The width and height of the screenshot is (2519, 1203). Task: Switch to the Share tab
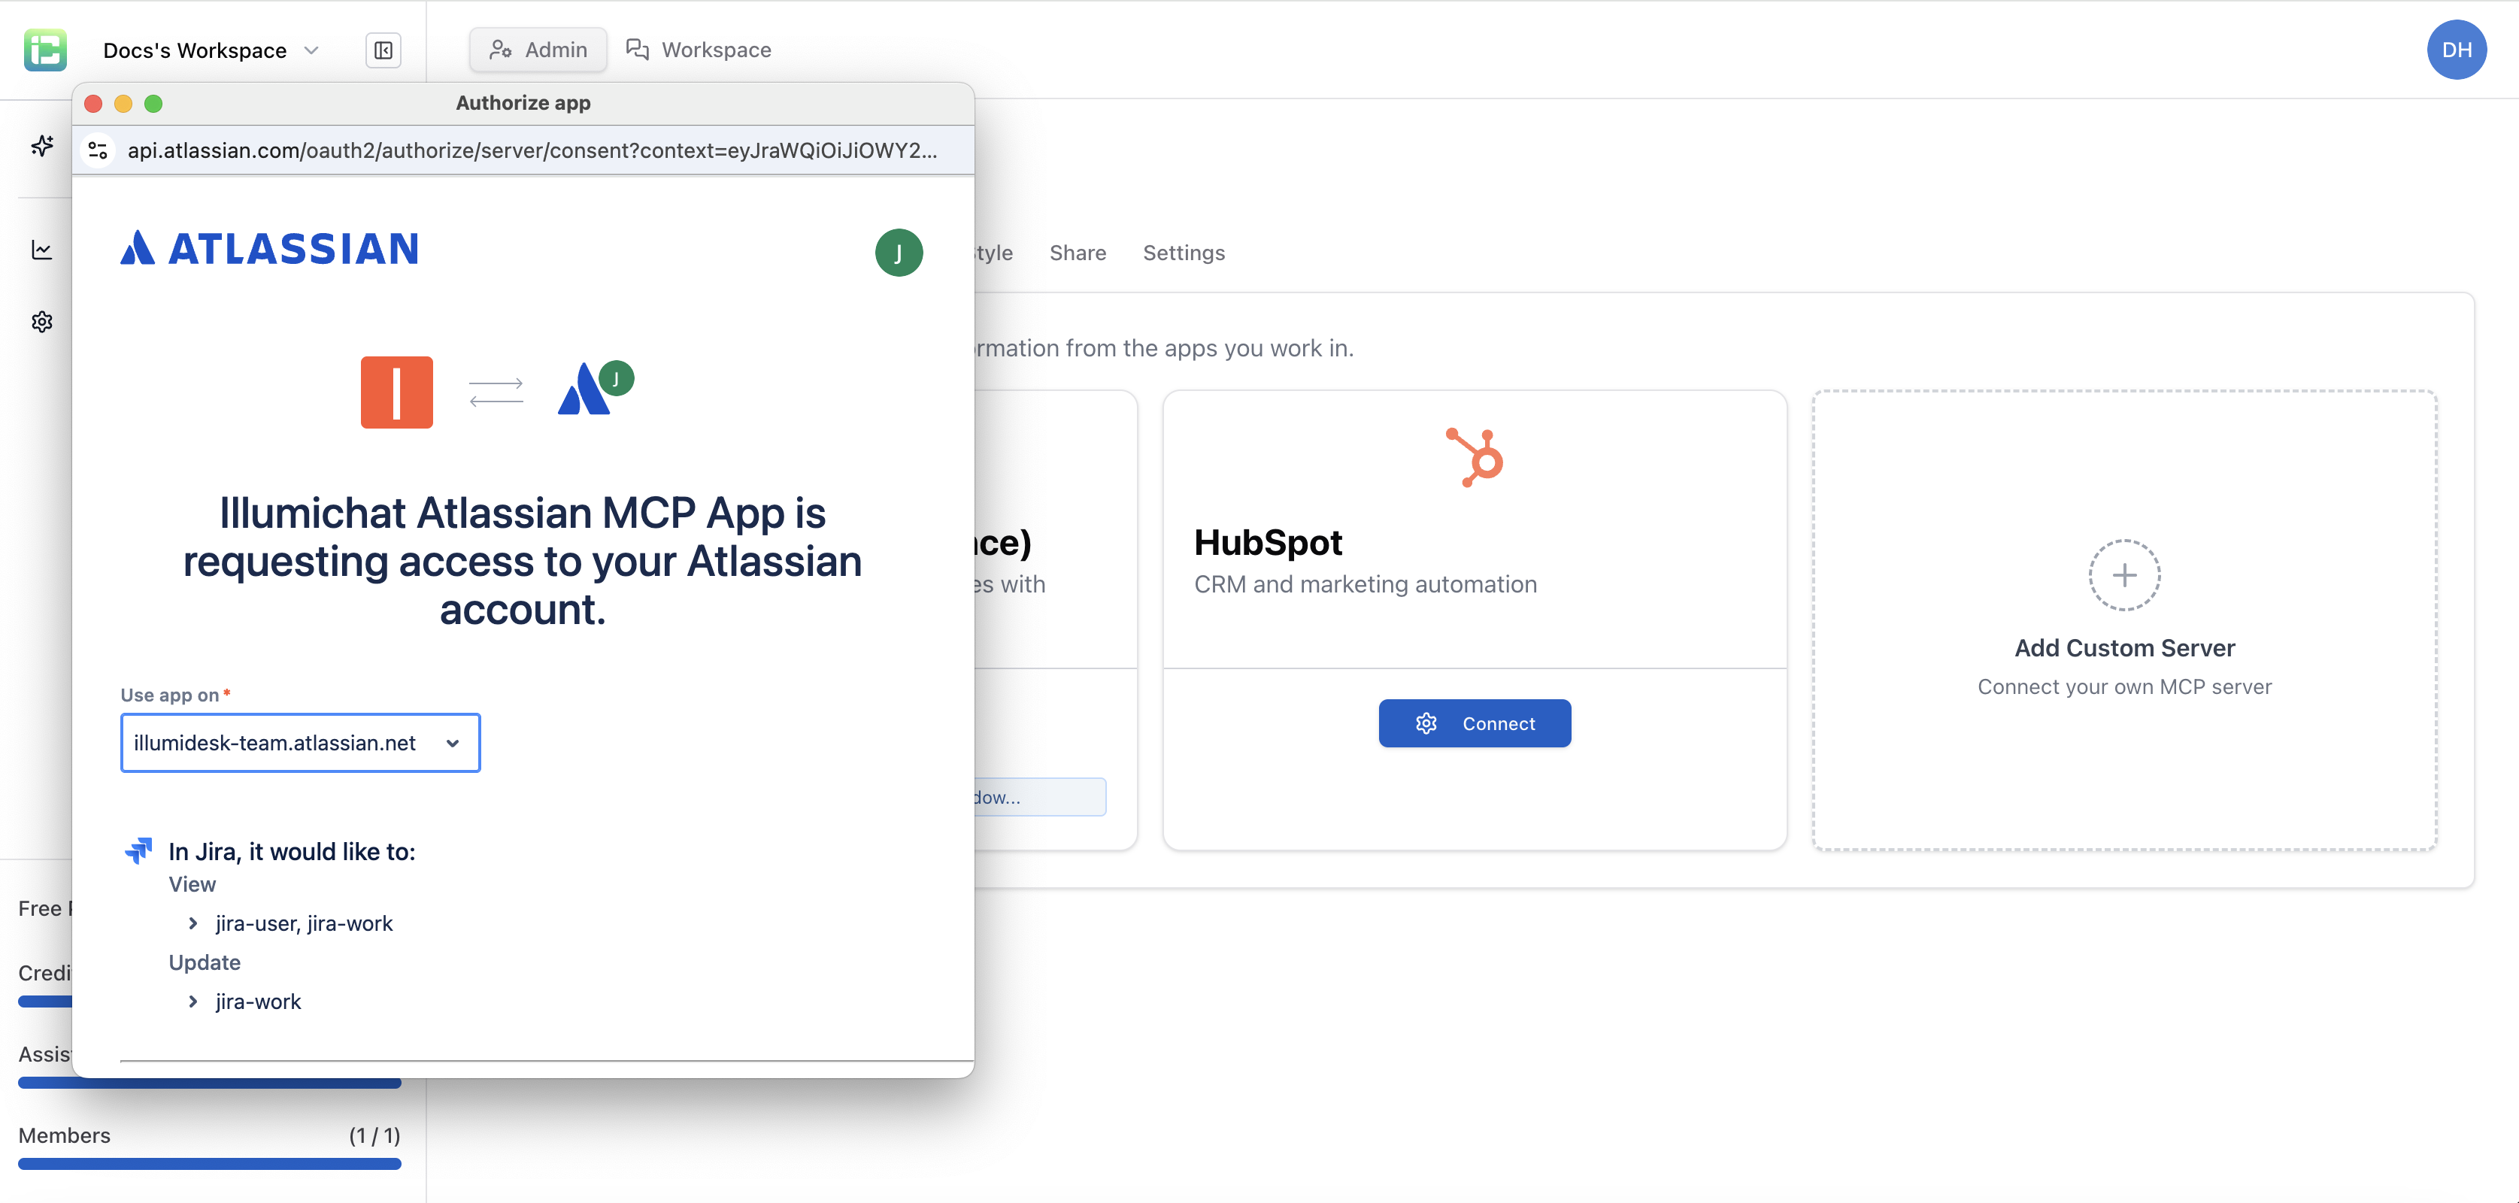[x=1078, y=253]
